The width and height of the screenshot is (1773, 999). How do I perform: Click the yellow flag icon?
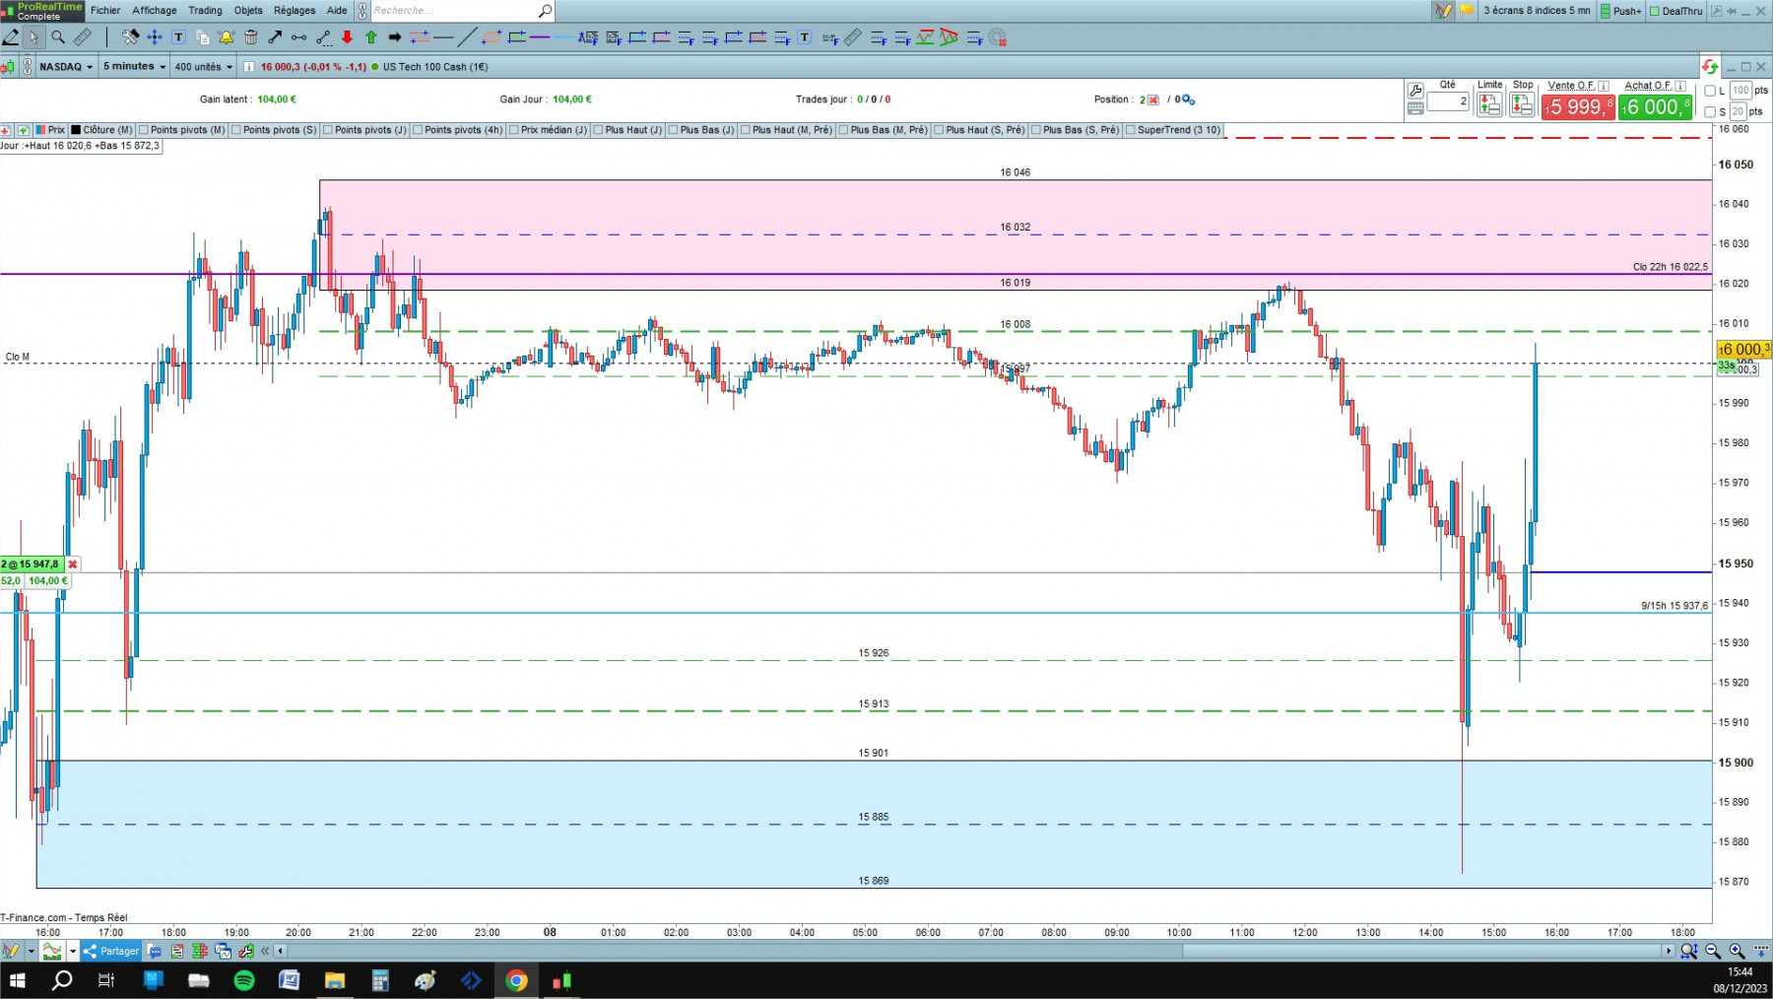click(1467, 11)
